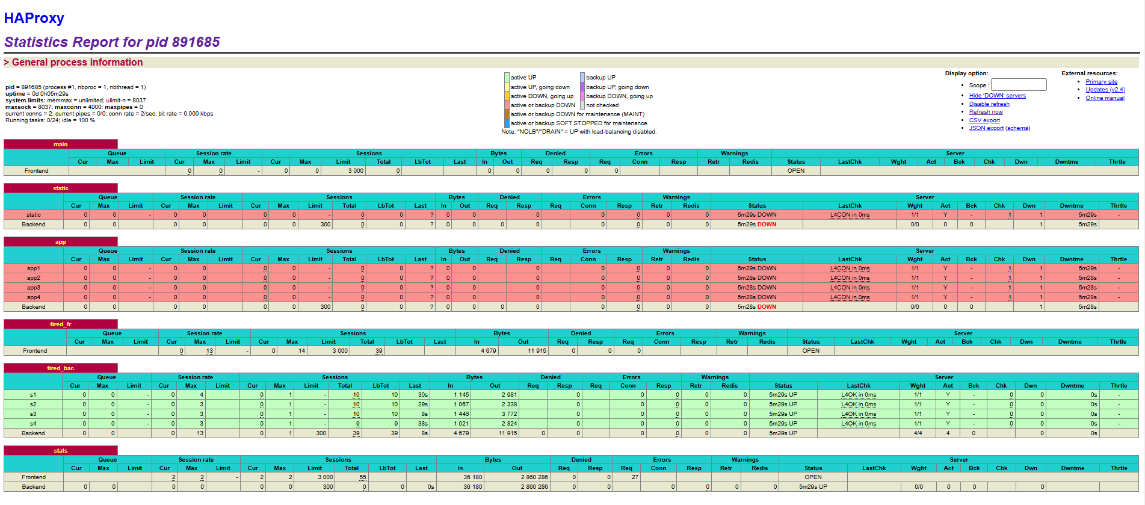Click the app3 server name
Image resolution: width=1145 pixels, height=505 pixels.
pos(33,288)
